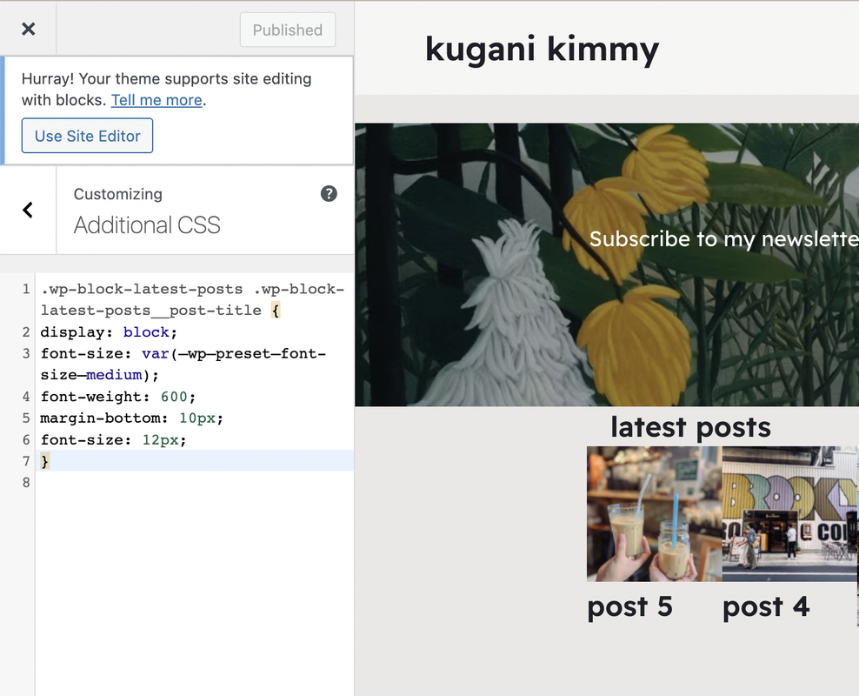Click the Use Site Editor button

point(88,136)
